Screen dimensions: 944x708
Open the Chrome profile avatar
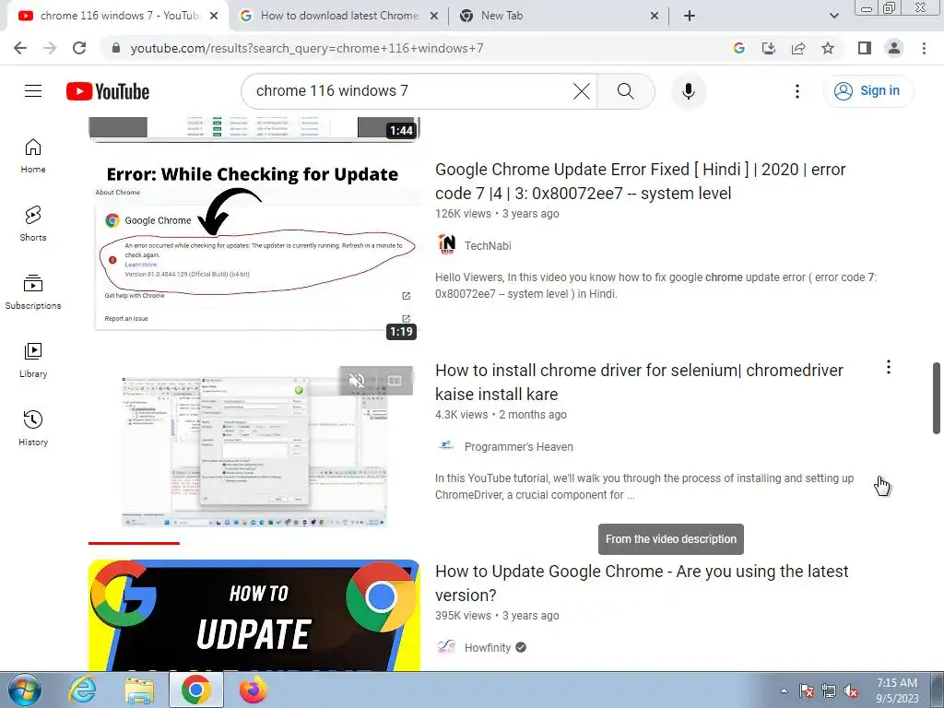[894, 48]
